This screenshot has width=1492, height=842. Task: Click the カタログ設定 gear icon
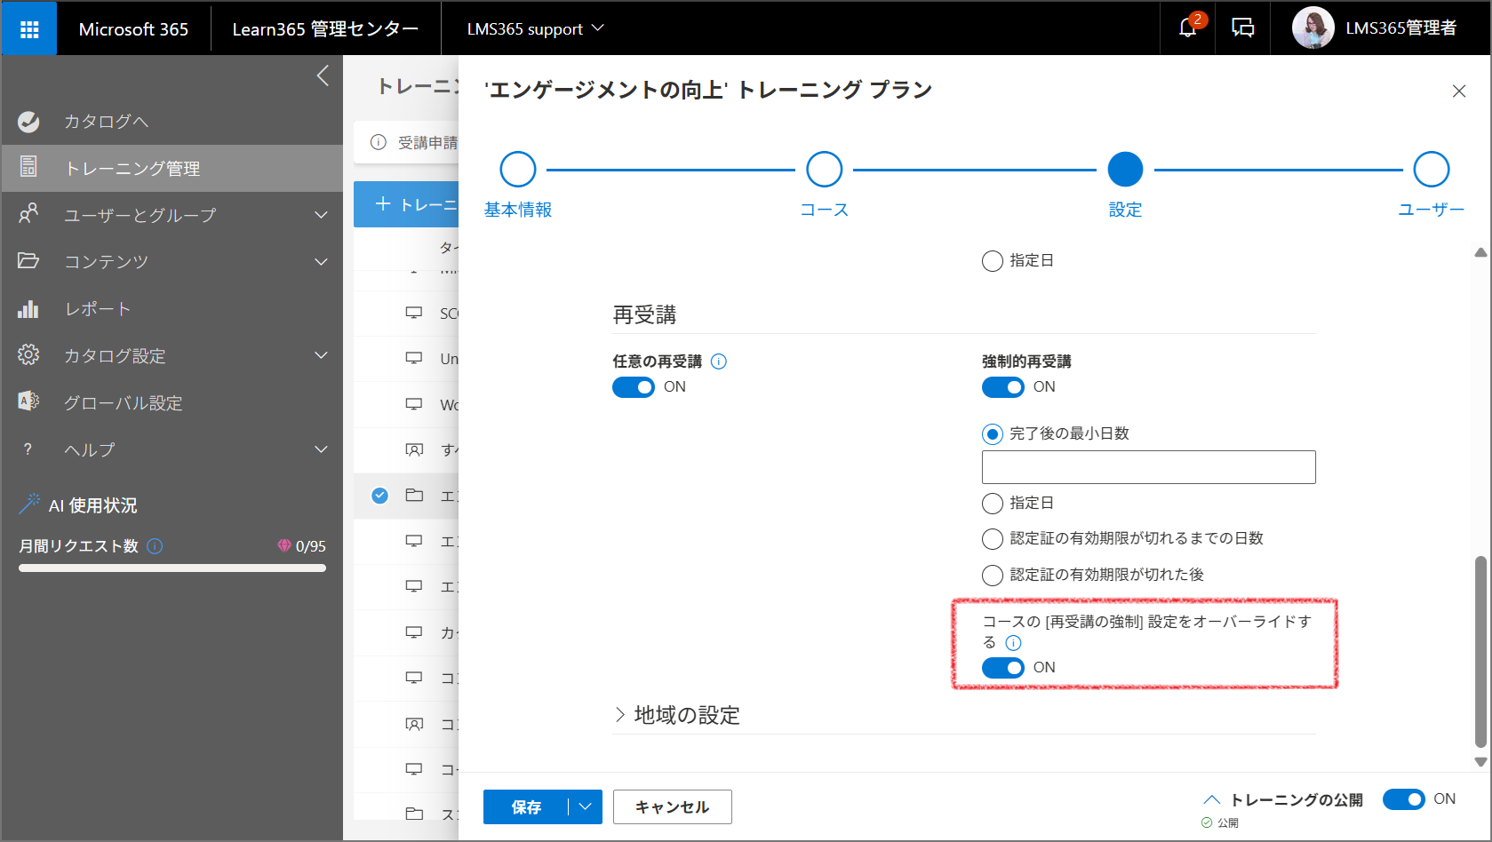pos(28,355)
